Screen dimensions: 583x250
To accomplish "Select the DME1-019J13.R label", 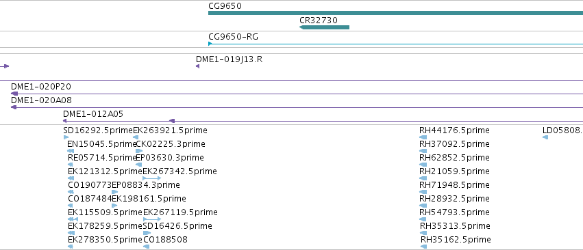I will coord(229,59).
